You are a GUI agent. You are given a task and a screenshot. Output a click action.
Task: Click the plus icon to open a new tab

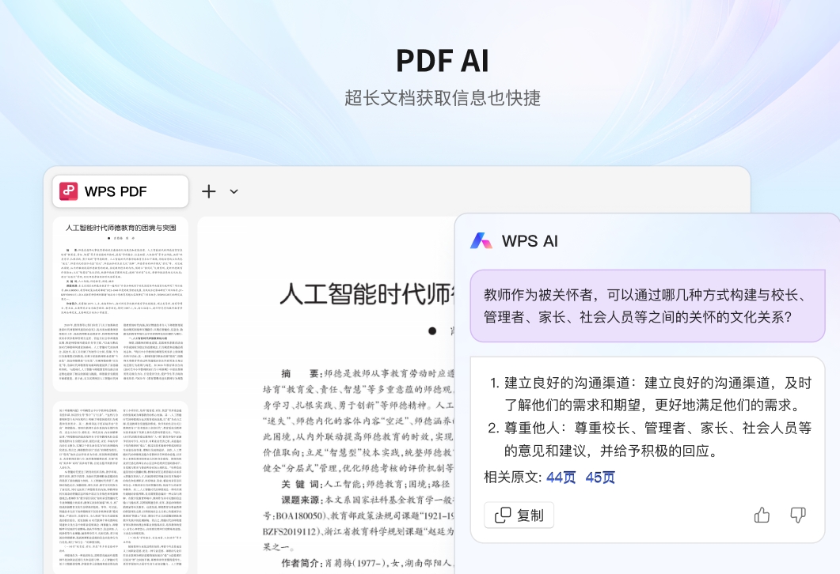pyautogui.click(x=208, y=191)
